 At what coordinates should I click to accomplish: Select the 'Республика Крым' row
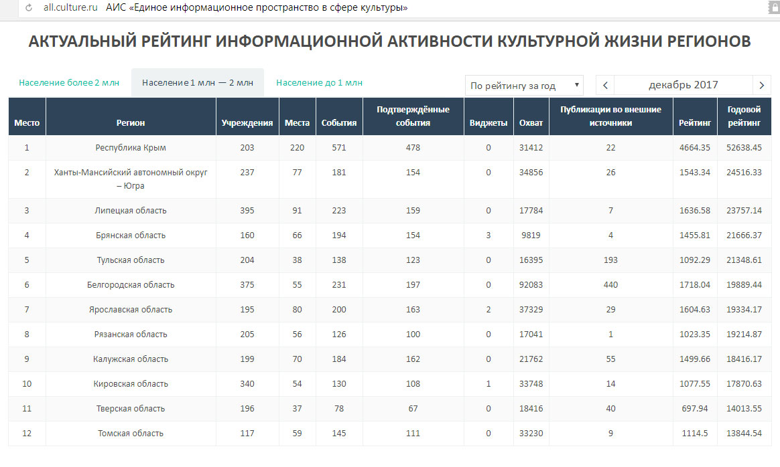coord(131,148)
